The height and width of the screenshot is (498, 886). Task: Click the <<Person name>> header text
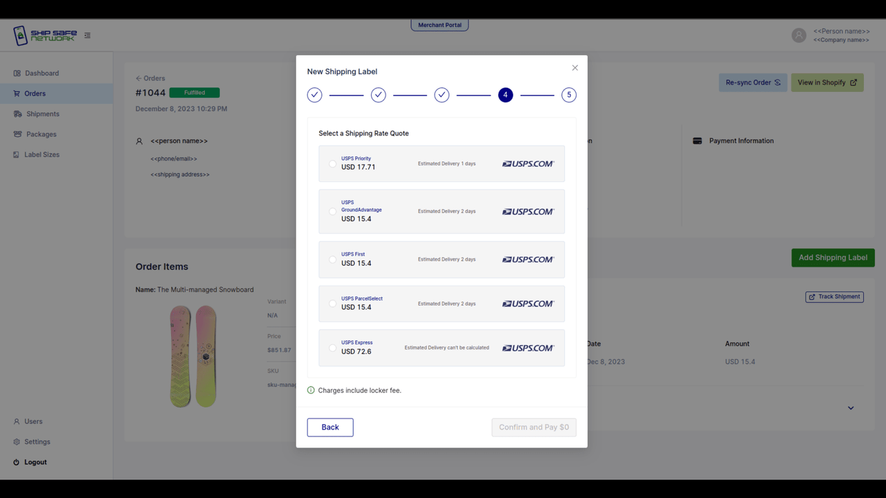842,31
